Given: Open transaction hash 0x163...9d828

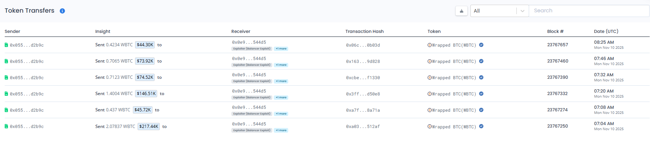Looking at the screenshot, I should (363, 61).
